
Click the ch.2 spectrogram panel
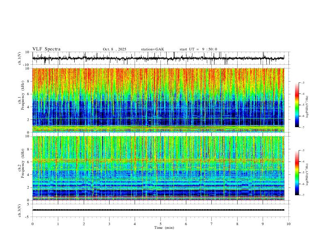158,168
